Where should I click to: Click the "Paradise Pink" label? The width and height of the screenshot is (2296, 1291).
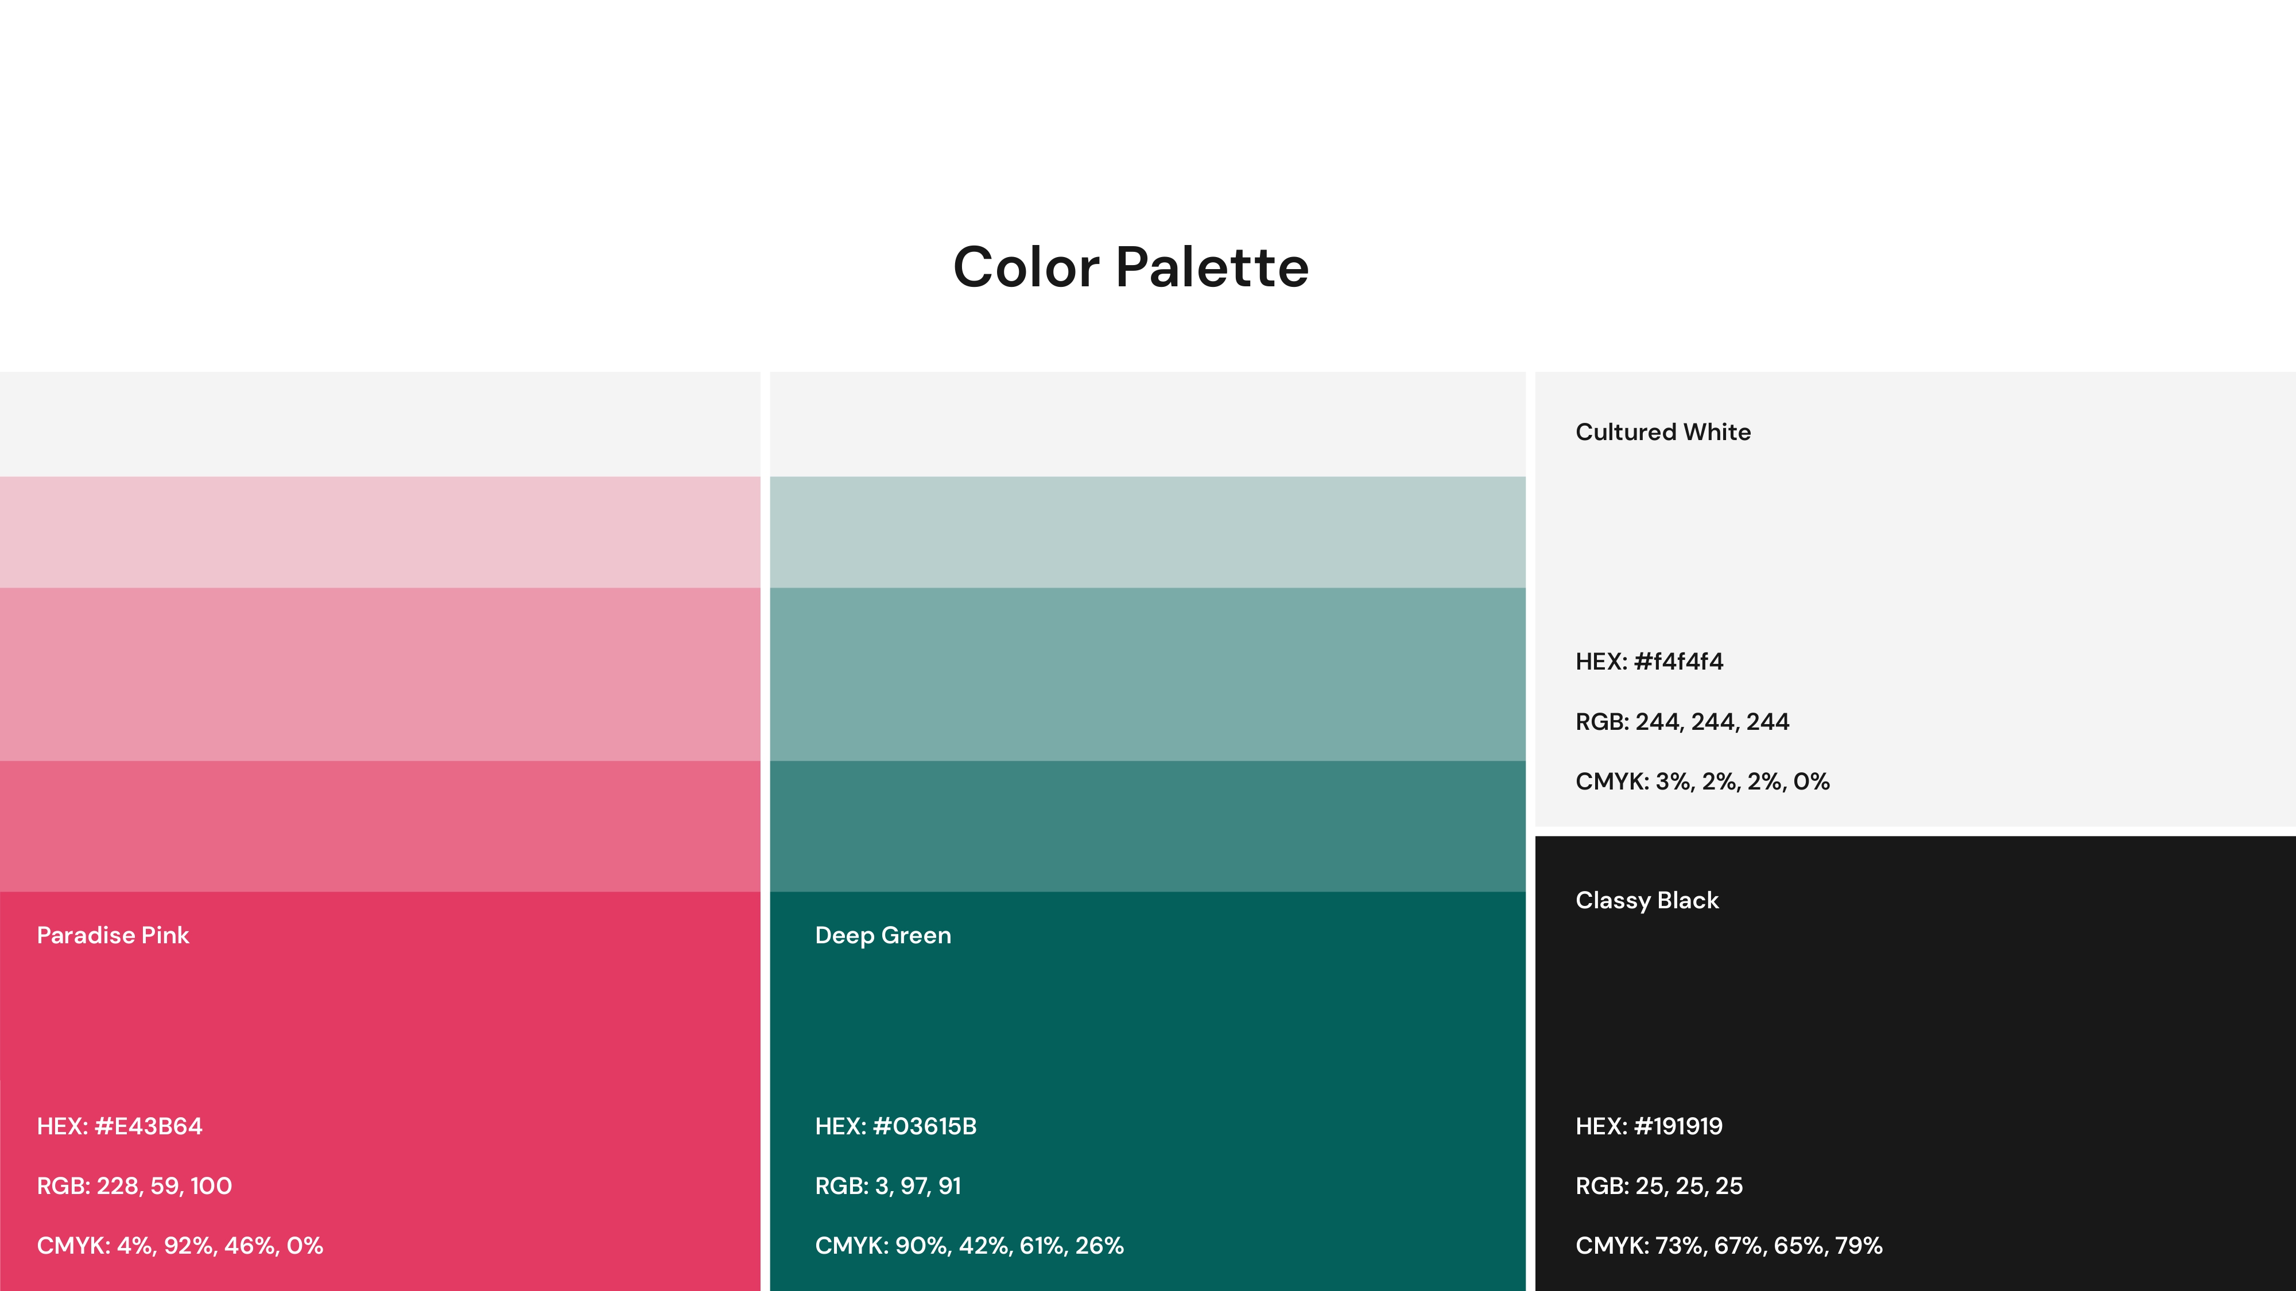point(113,935)
